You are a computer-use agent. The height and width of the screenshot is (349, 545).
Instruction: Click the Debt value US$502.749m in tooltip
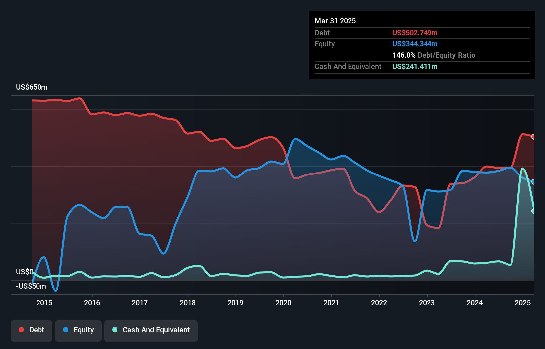click(415, 33)
